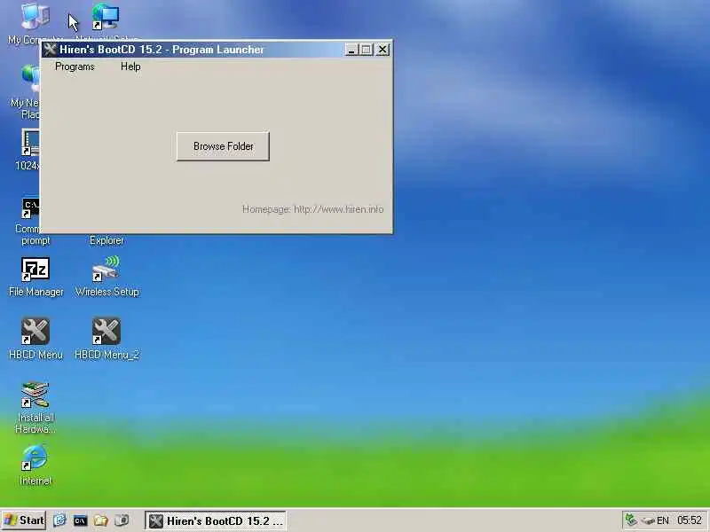The image size is (710, 532).
Task: Select the HBCD Menu_2 desktop shortcut
Action: coord(106,339)
